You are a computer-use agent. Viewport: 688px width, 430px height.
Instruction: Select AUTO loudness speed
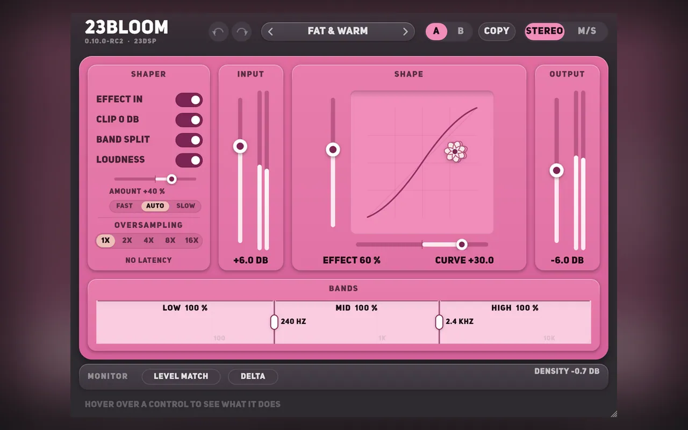click(x=155, y=206)
